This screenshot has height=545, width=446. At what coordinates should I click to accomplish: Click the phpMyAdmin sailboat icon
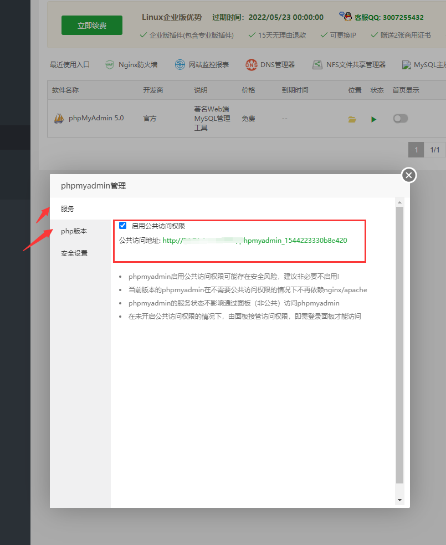point(59,119)
